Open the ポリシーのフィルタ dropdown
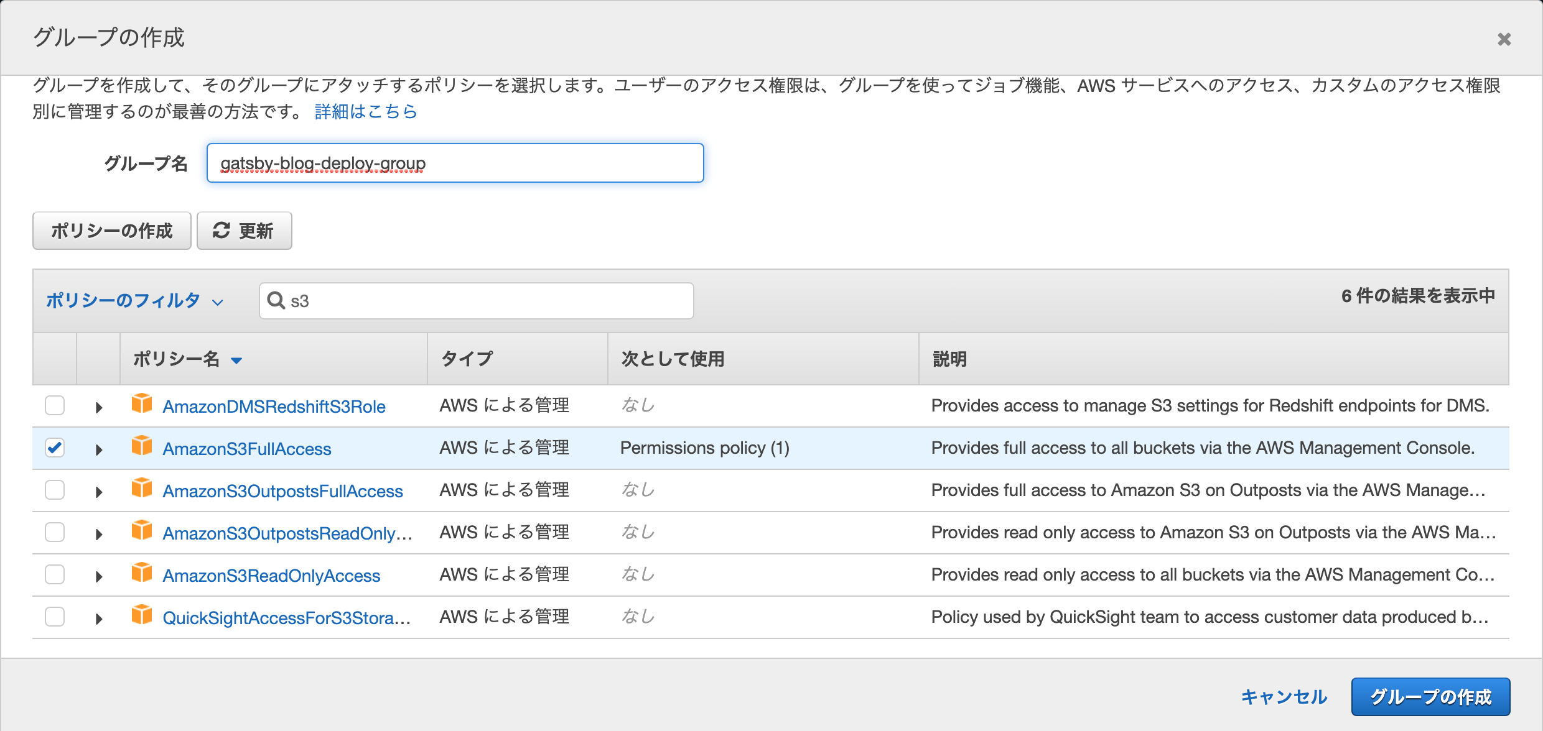This screenshot has width=1543, height=731. [x=134, y=301]
